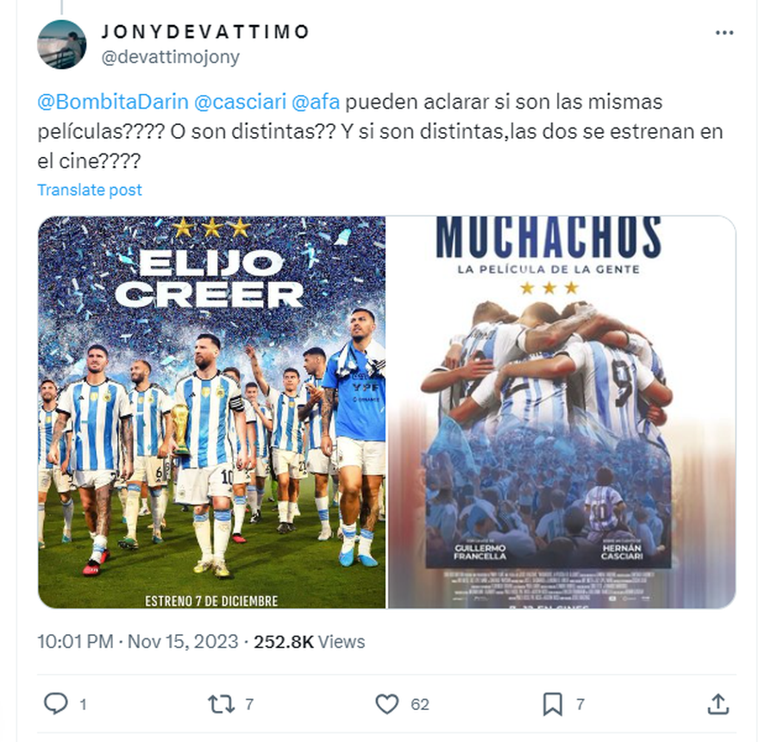Click the tweet text about películas
The width and height of the screenshot is (765, 742).
[x=380, y=131]
